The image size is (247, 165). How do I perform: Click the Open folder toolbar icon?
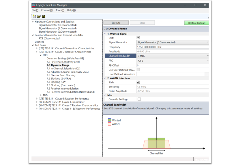tap(39, 16)
